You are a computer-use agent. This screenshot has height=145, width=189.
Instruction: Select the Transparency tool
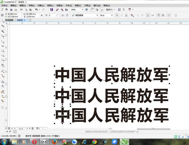[x=3, y=86]
